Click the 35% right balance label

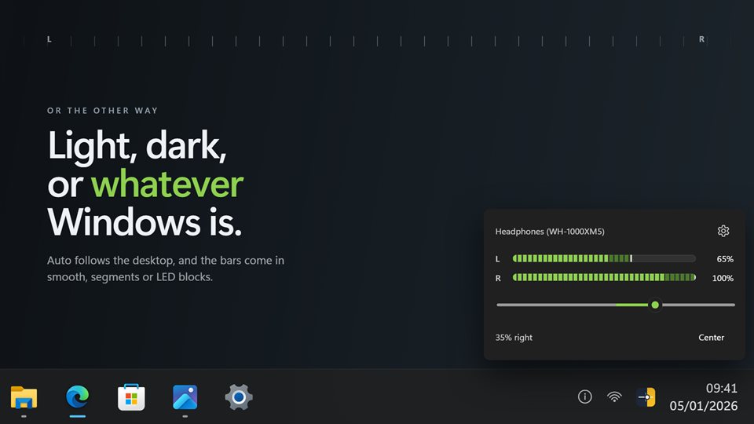click(514, 338)
